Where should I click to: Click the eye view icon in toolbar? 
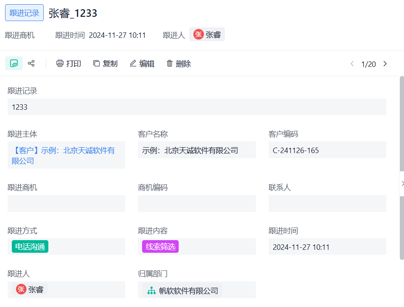click(14, 64)
